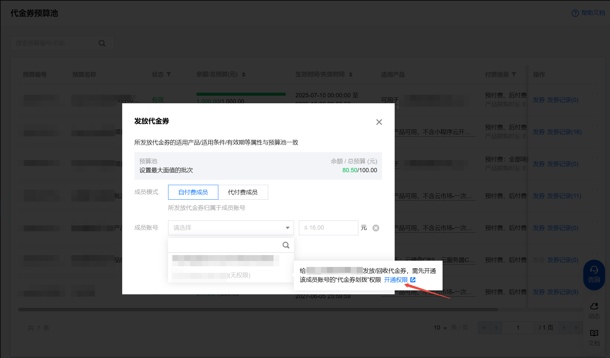Click the 帮助文档 help icon
This screenshot has width=610, height=358.
coord(575,13)
